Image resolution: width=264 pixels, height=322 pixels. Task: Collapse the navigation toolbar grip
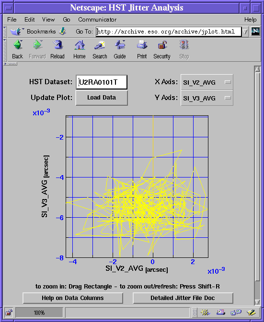tap(5, 49)
